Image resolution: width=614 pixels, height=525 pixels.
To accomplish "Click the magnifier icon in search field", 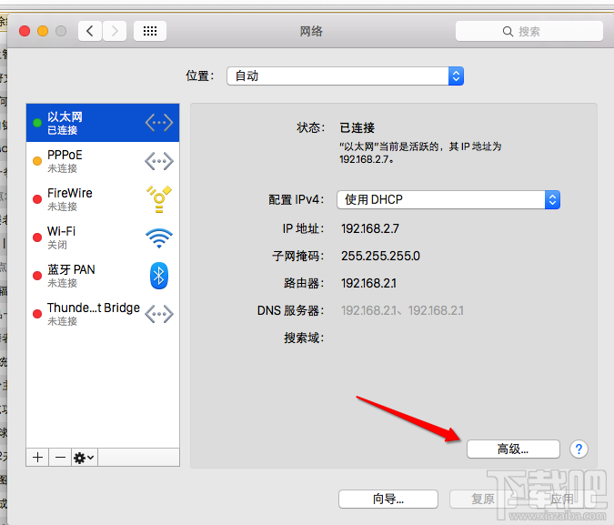I will 508,31.
